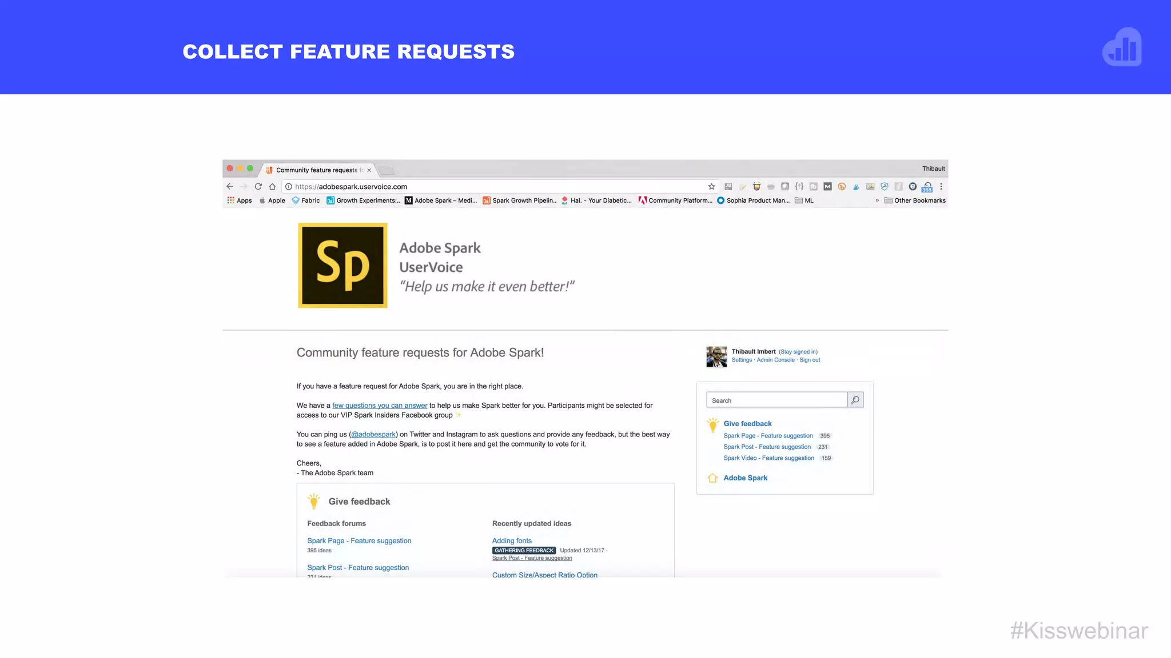
Task: Open the Settings link
Action: [742, 360]
